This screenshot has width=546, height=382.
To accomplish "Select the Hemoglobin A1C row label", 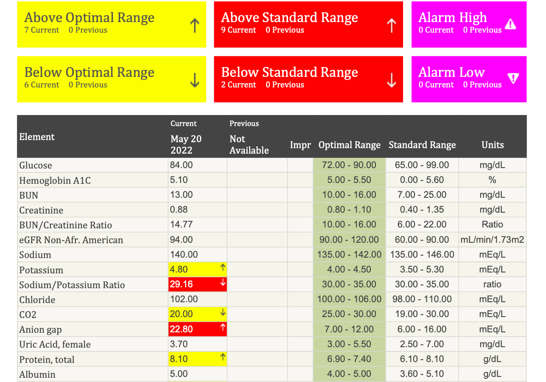I will coord(55,181).
